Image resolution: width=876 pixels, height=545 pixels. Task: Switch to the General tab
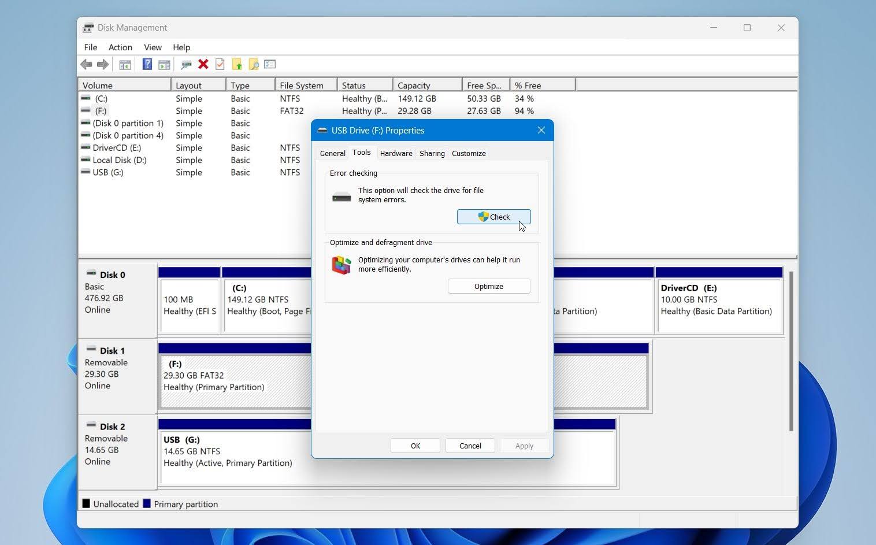(333, 153)
